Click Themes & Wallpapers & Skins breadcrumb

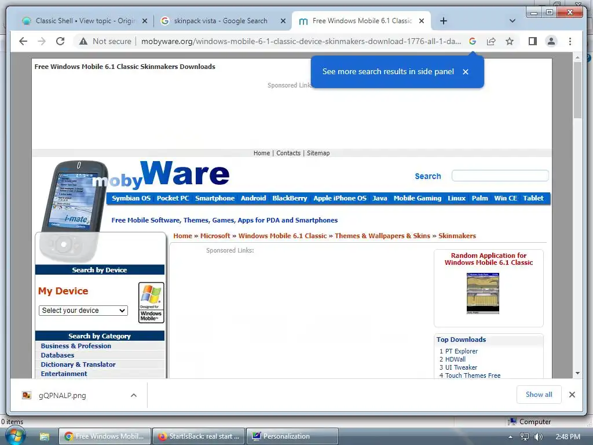[382, 236]
